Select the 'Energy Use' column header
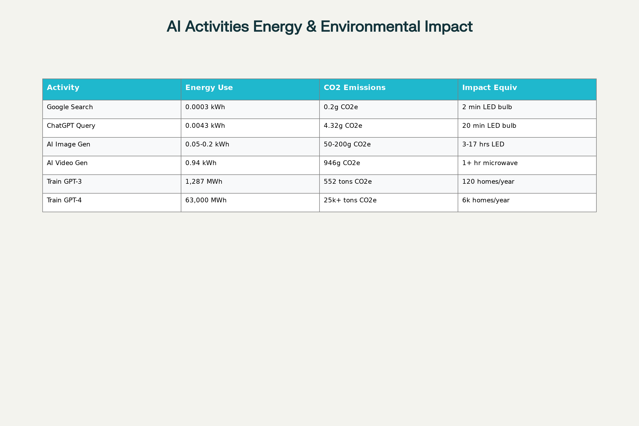This screenshot has height=426, width=639. point(209,88)
